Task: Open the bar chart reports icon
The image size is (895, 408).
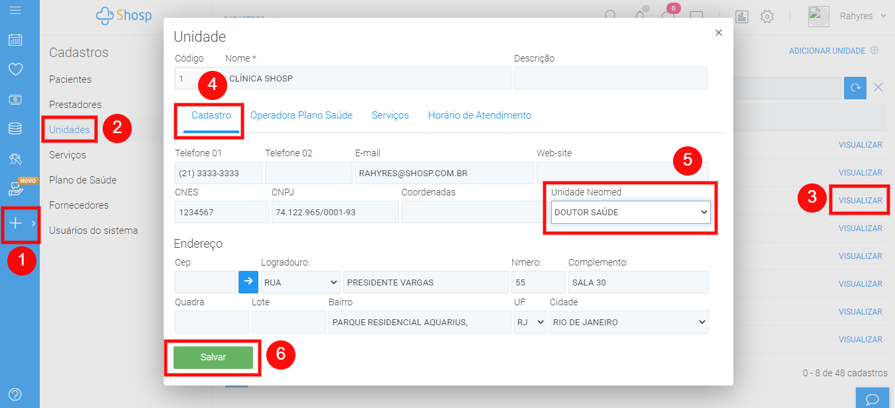Action: coord(741,17)
